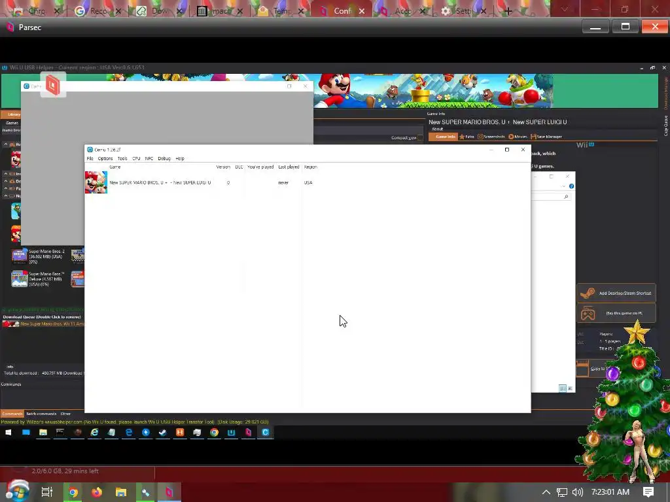
Task: Select Super Mario Bros. Deluxe (4.517 MB) entry
Action: coord(39,278)
